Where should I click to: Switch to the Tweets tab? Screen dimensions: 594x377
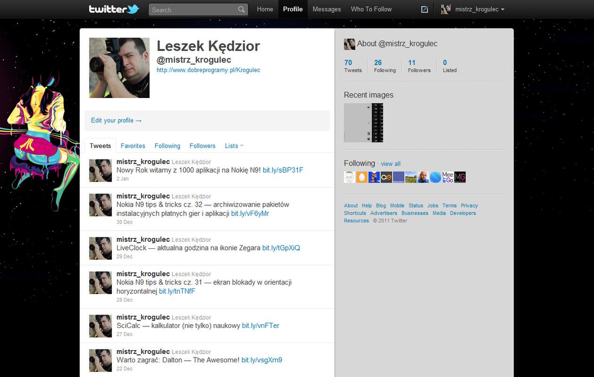(x=100, y=146)
